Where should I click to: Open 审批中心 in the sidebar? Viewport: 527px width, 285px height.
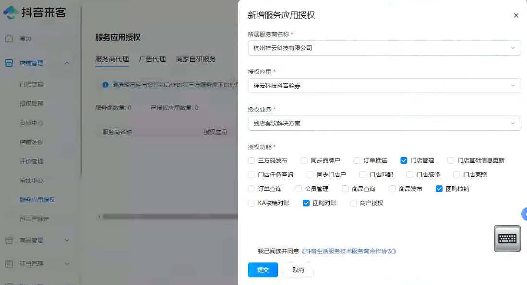[32, 181]
